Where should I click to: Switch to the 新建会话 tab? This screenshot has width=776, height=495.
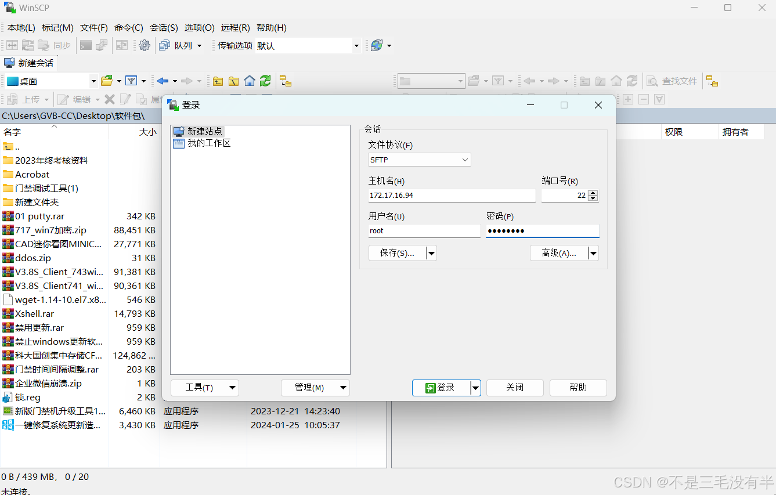29,63
